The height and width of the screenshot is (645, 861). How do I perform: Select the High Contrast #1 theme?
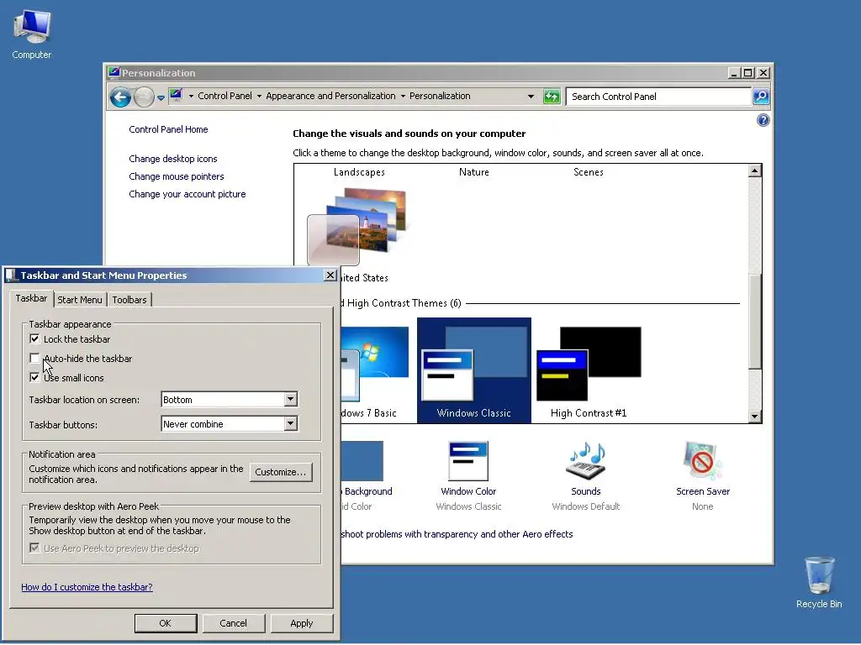tap(588, 370)
